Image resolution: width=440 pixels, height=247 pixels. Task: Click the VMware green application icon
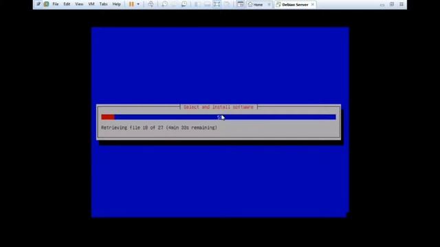(46, 4)
